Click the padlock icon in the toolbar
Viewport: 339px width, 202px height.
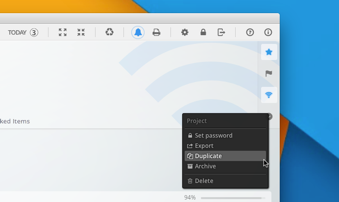[203, 33]
